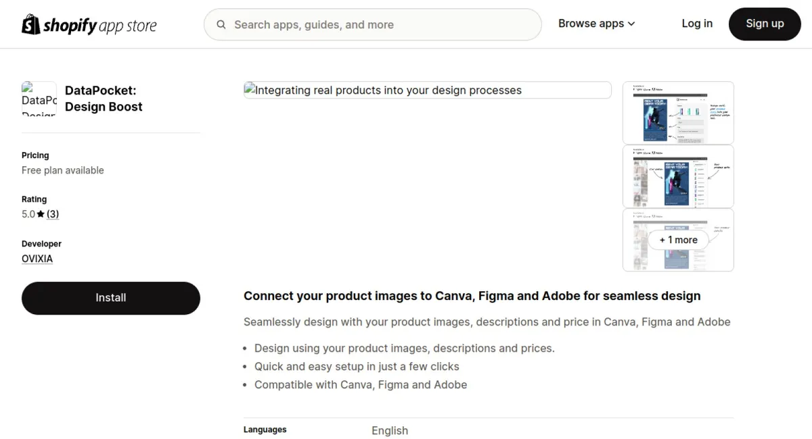Open the (3) reviews count link
The width and height of the screenshot is (812, 439).
[53, 214]
